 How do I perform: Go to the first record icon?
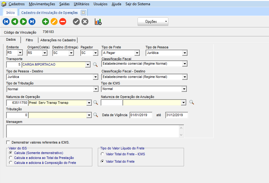pyautogui.click(x=6, y=22)
